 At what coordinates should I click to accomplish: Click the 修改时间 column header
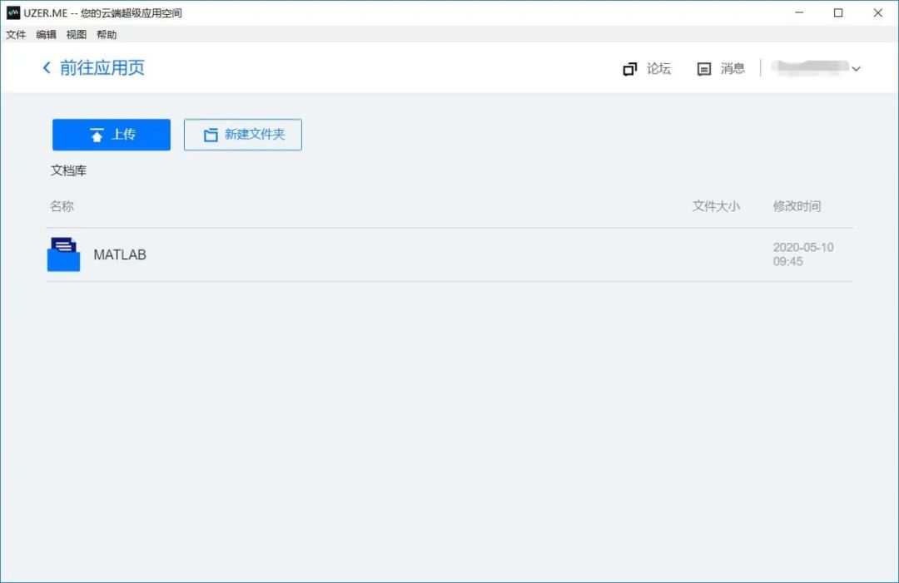pyautogui.click(x=797, y=206)
